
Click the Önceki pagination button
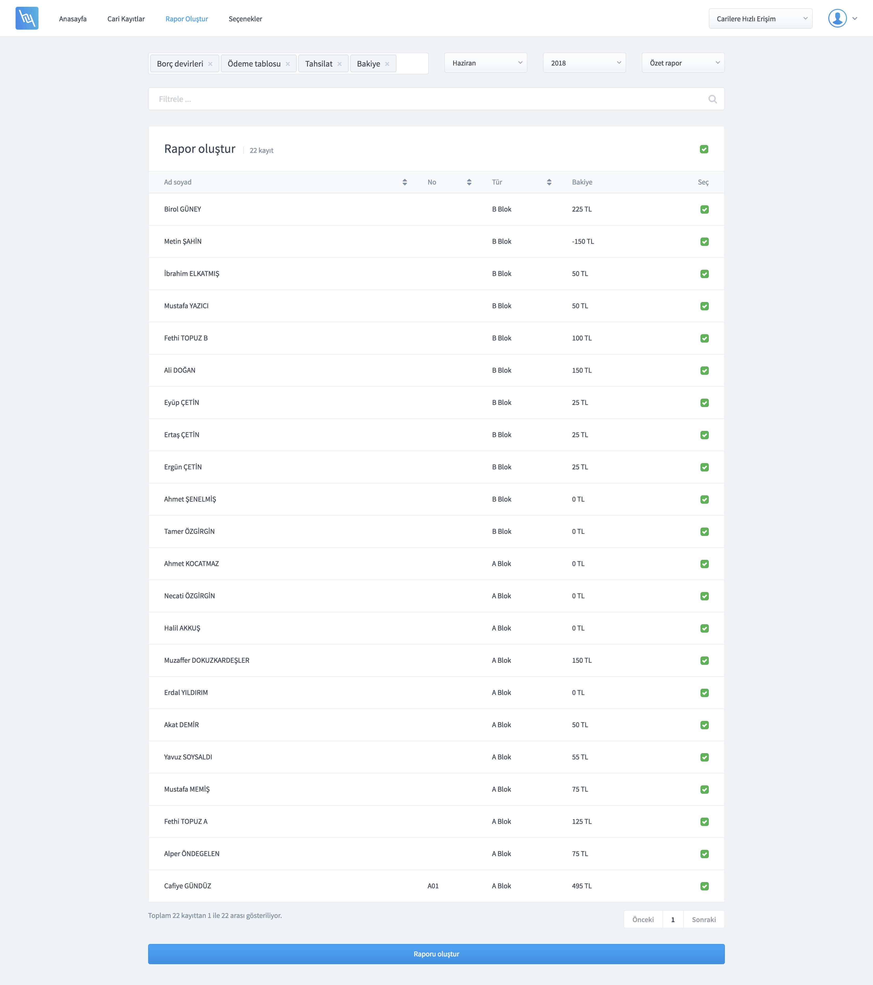pos(643,920)
